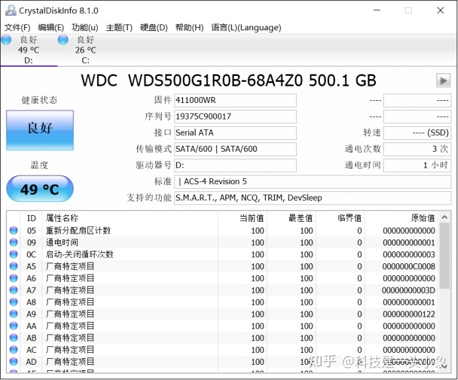The image size is (458, 380).
Task: Open the 编辑(E) menu
Action: [x=51, y=28]
